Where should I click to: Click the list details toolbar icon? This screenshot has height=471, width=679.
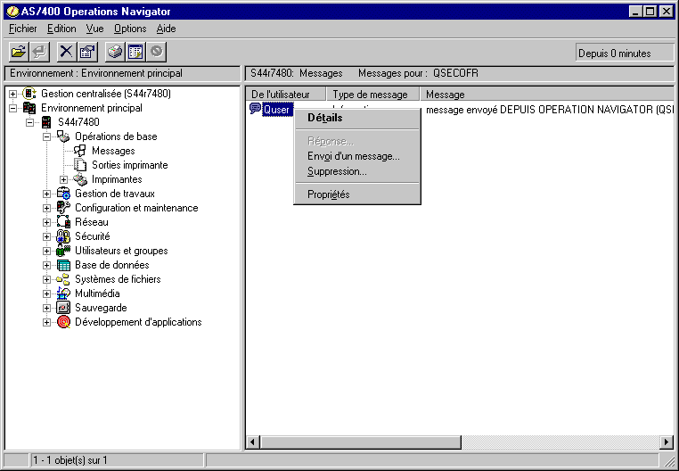pyautogui.click(x=135, y=52)
